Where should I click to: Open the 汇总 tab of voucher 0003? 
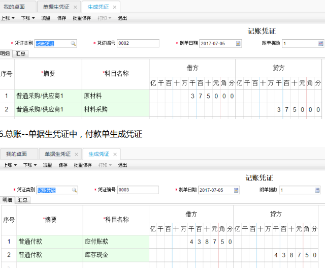[x=23, y=200]
